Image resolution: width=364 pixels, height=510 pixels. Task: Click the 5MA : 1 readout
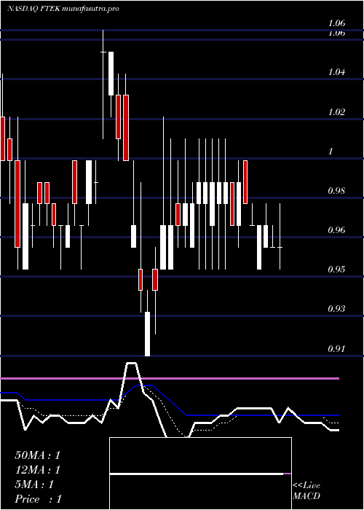tap(34, 484)
